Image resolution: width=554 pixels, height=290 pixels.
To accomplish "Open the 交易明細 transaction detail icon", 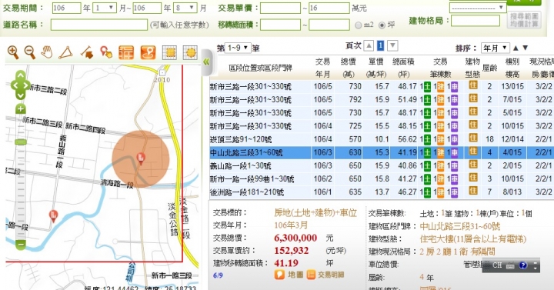I will click(x=325, y=275).
